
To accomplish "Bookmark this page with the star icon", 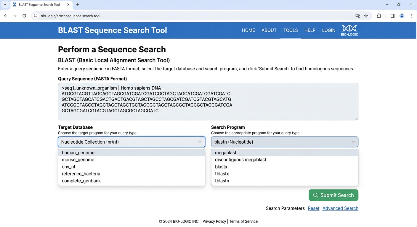I will 366,16.
